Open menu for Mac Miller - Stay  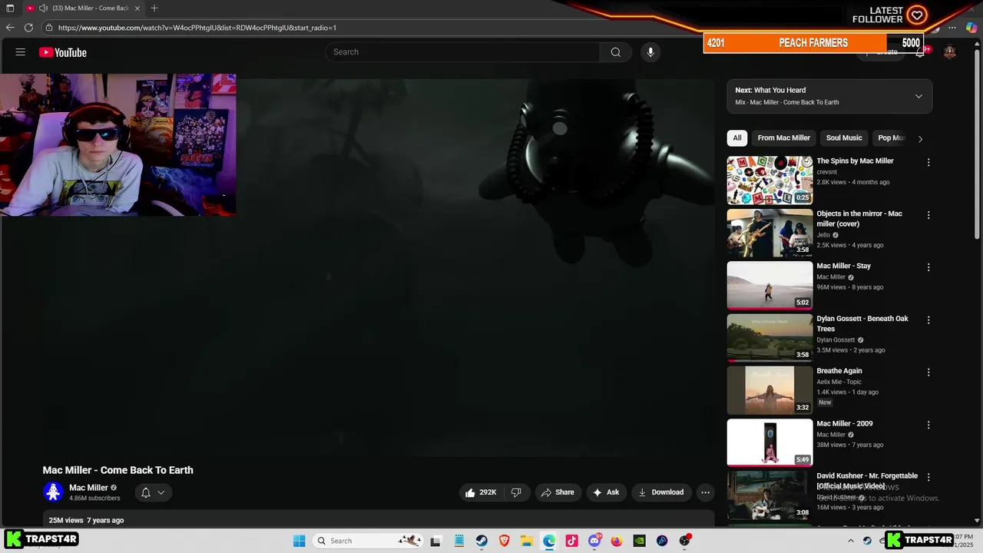point(928,267)
